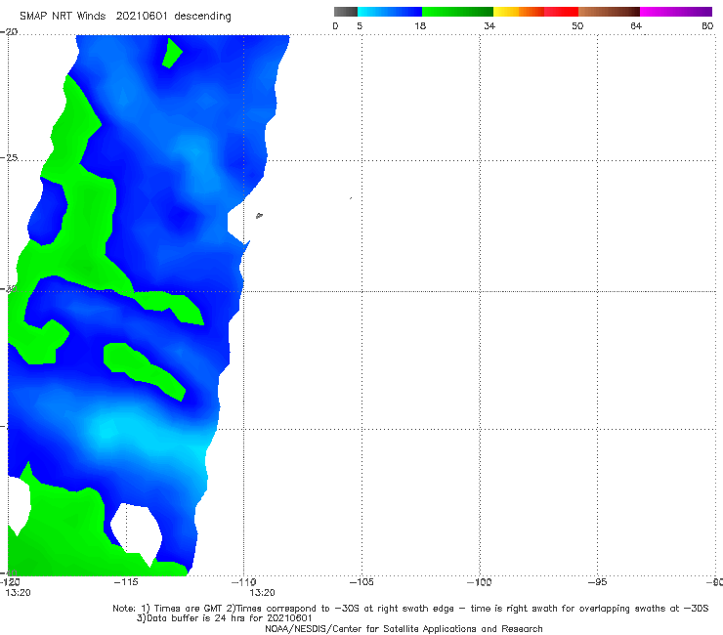This screenshot has height=635, width=723.
Task: Click the latitude axis label "-25"
Action: pyautogui.click(x=9, y=157)
